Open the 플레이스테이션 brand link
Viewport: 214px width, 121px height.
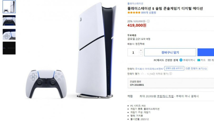pos(135,4)
